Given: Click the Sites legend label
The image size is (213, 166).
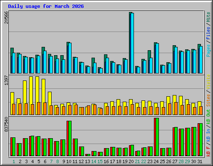Looking at the screenshot, I should click(208, 100).
